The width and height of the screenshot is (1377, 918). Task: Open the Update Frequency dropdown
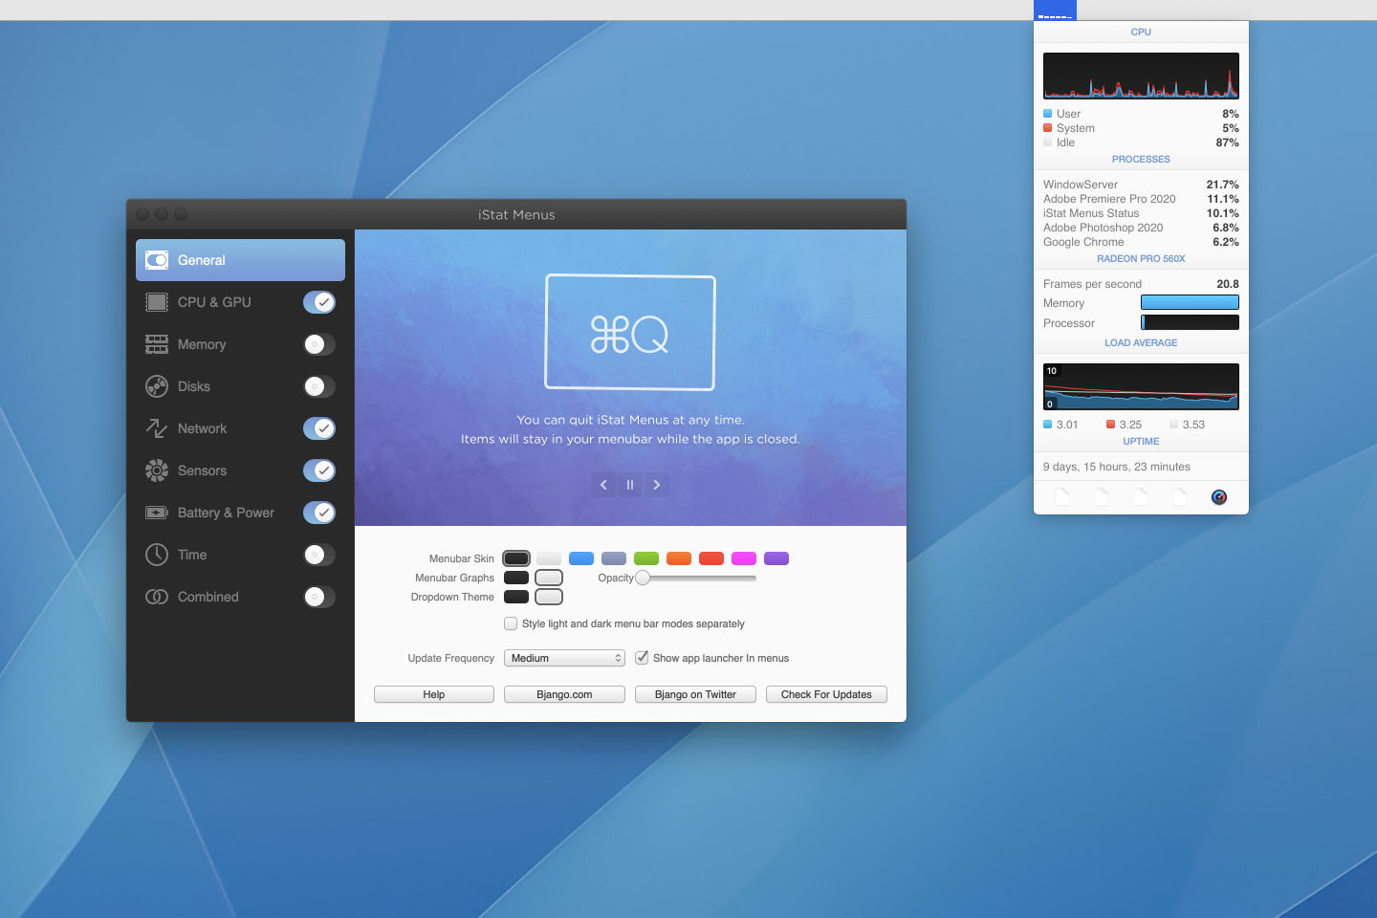[x=564, y=658]
